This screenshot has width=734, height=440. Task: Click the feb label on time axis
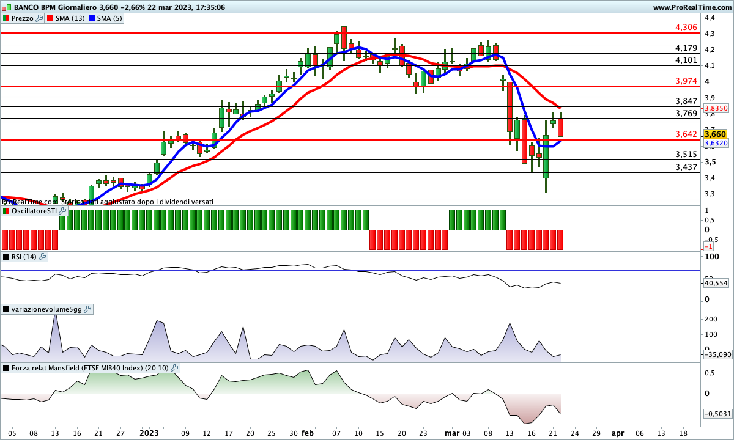308,433
